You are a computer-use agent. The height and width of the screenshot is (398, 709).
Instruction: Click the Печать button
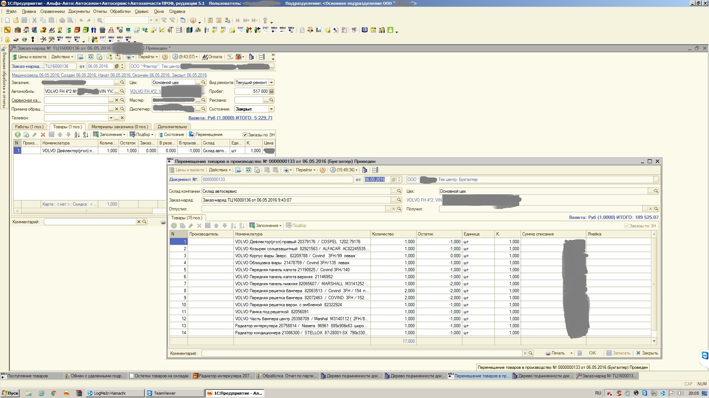pos(555,353)
